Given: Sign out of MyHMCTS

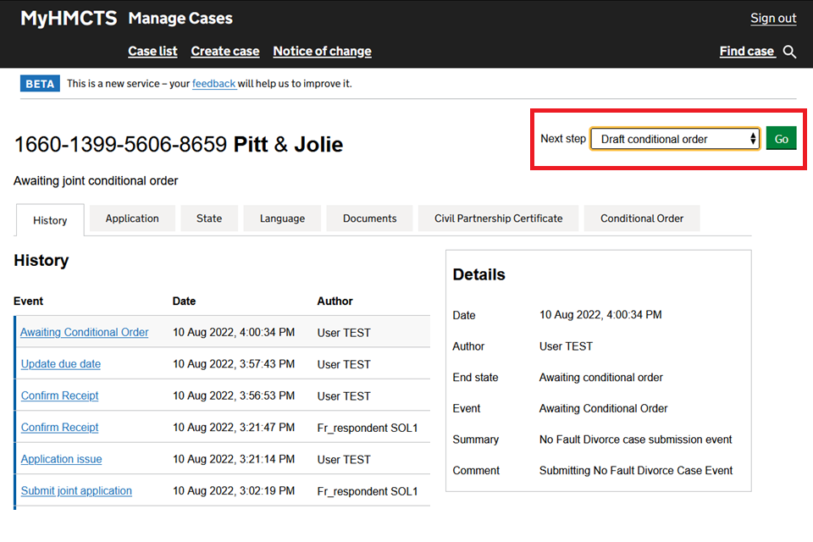Looking at the screenshot, I should pyautogui.click(x=773, y=18).
